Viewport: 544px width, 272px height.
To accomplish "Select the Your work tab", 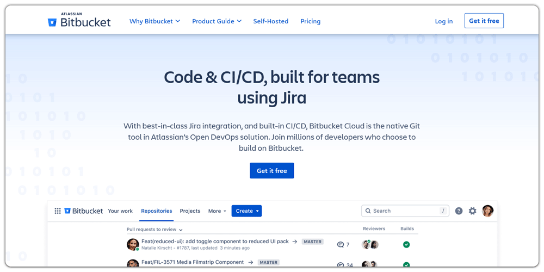I will 120,211.
